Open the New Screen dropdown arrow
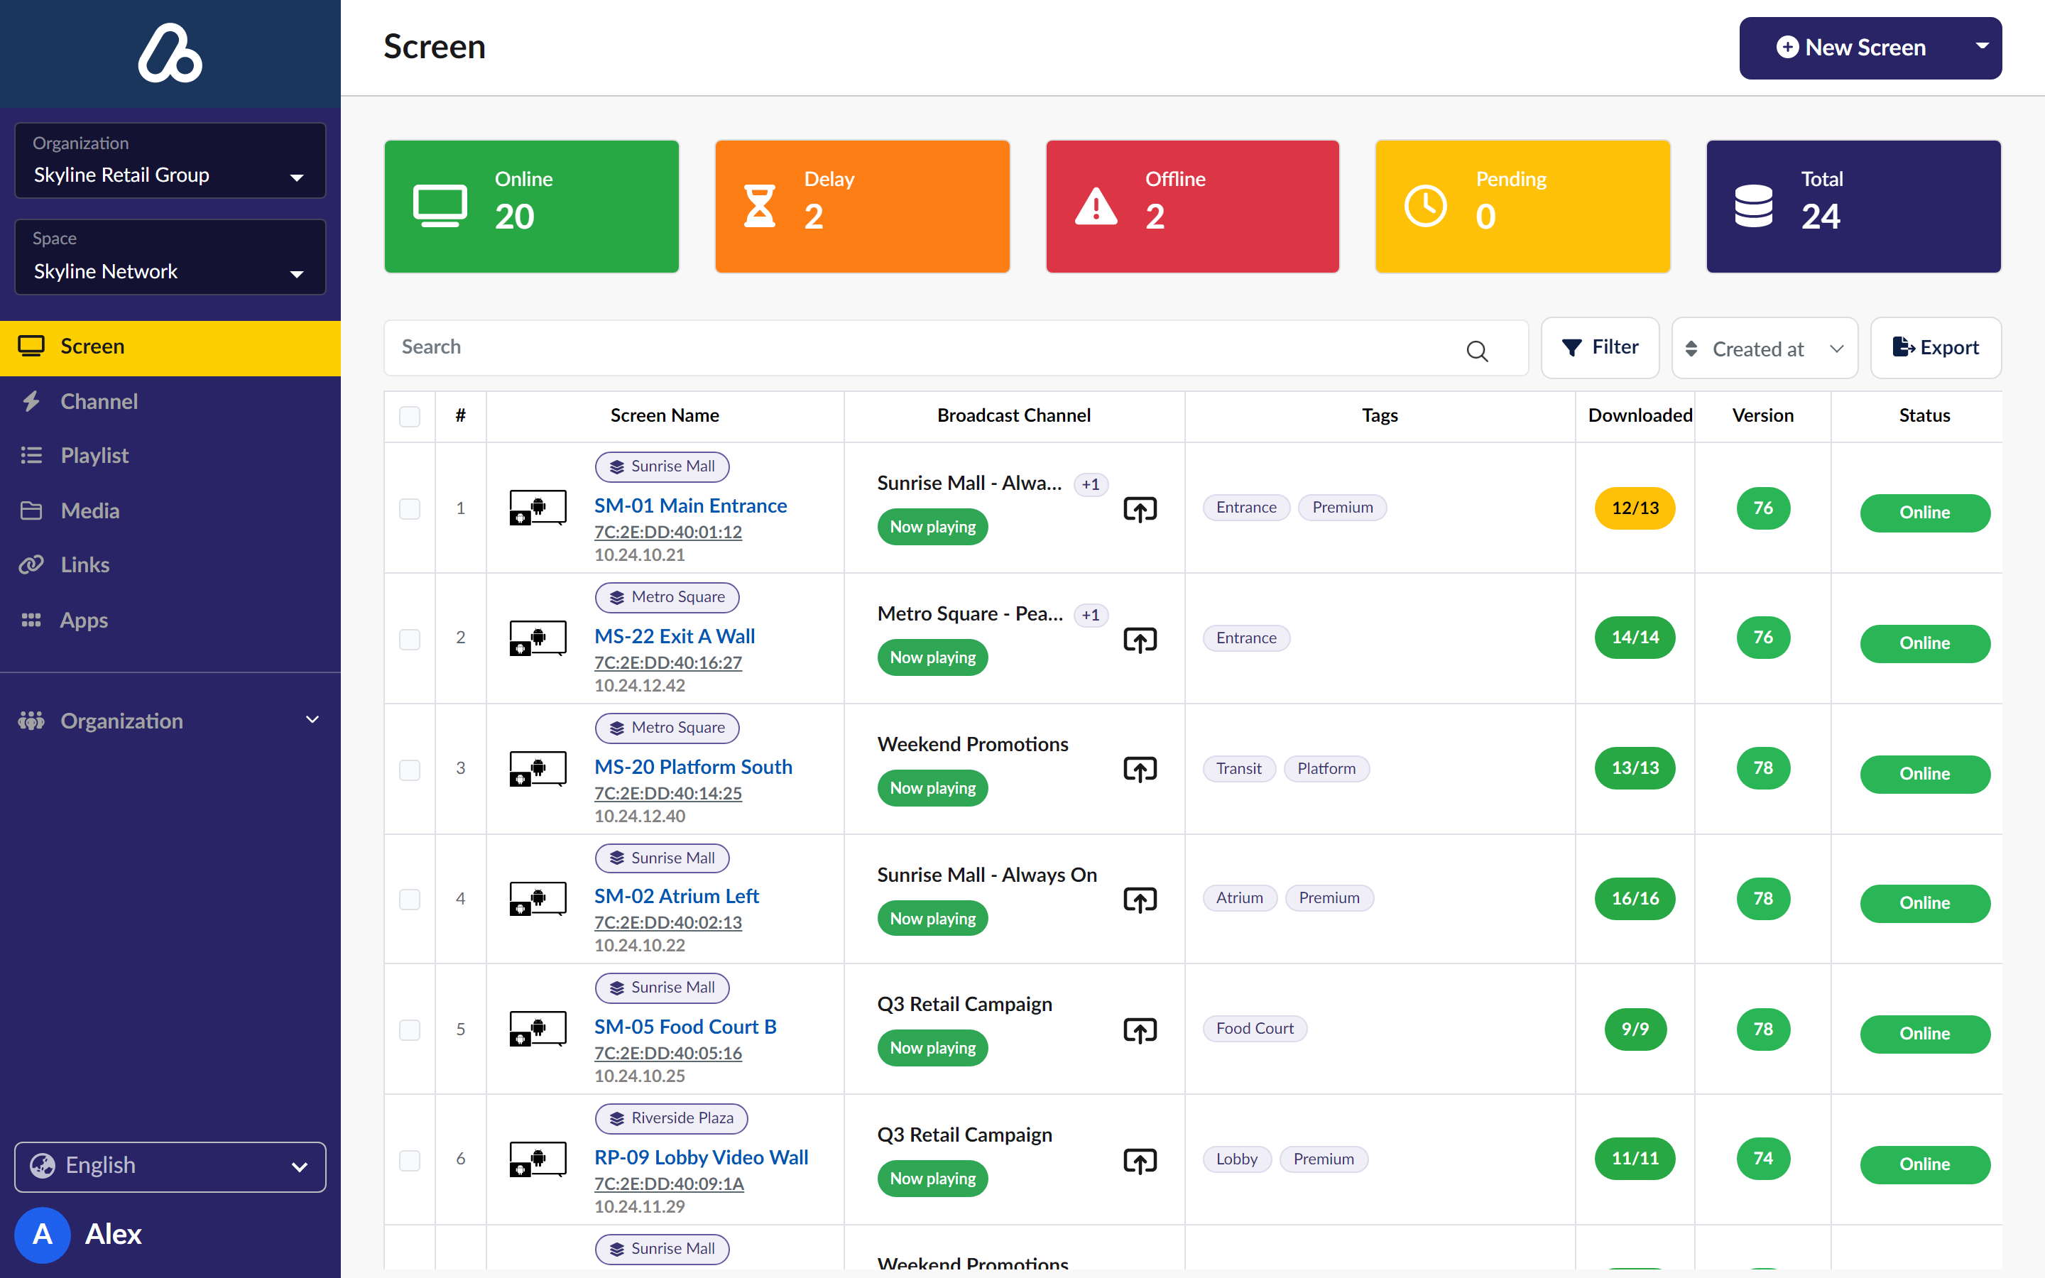Screen dimensions: 2045x1278 1982,48
